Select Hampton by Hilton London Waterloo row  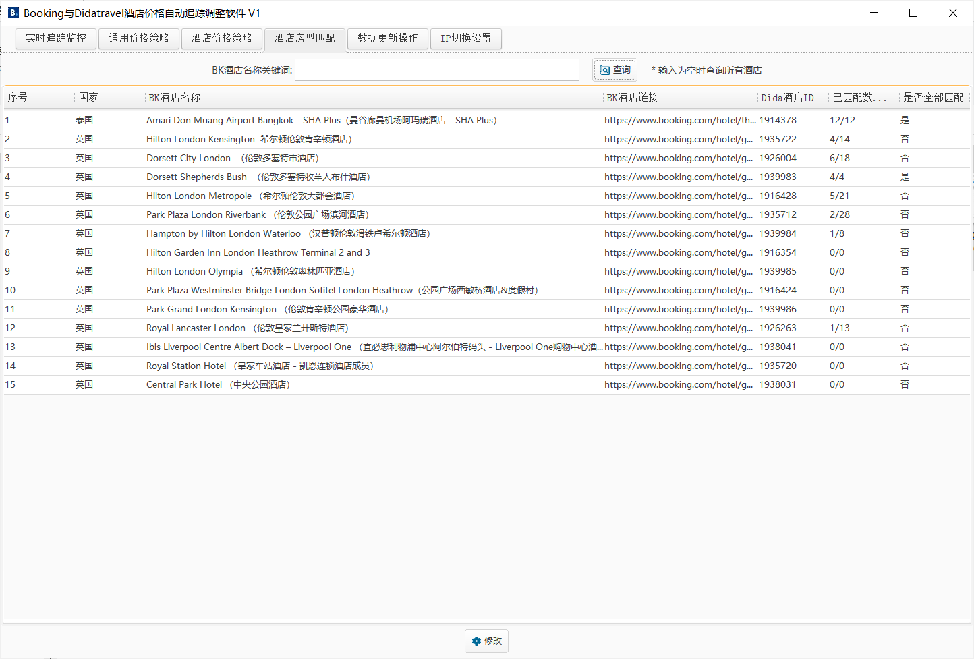click(486, 233)
